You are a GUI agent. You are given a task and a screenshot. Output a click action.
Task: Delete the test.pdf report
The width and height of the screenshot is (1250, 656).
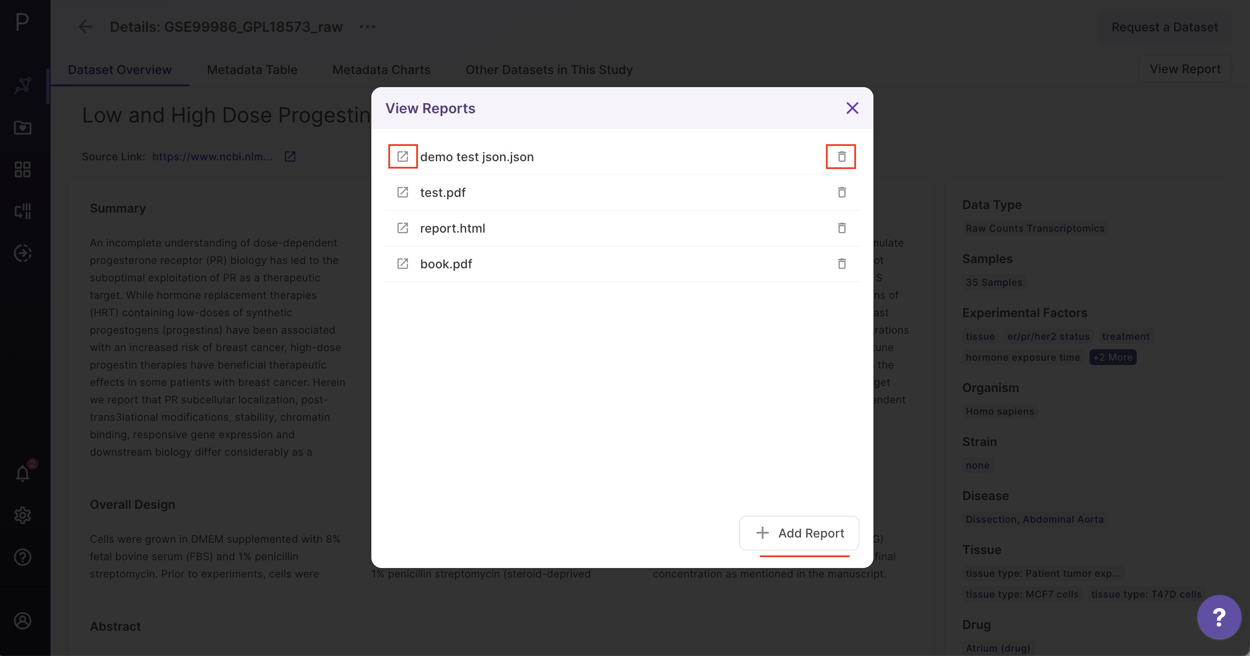pyautogui.click(x=842, y=193)
